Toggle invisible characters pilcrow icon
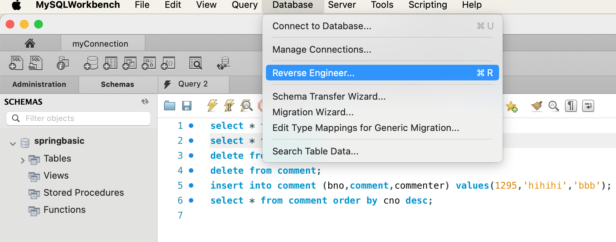 click(571, 106)
